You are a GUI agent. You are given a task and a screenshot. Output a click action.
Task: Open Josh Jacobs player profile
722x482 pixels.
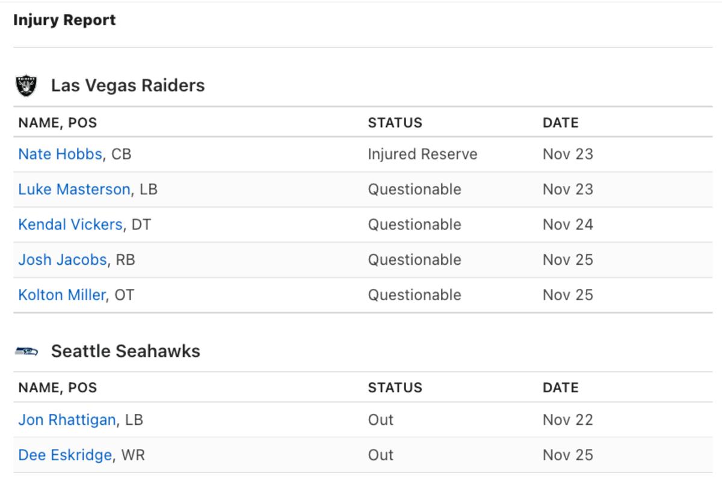63,260
